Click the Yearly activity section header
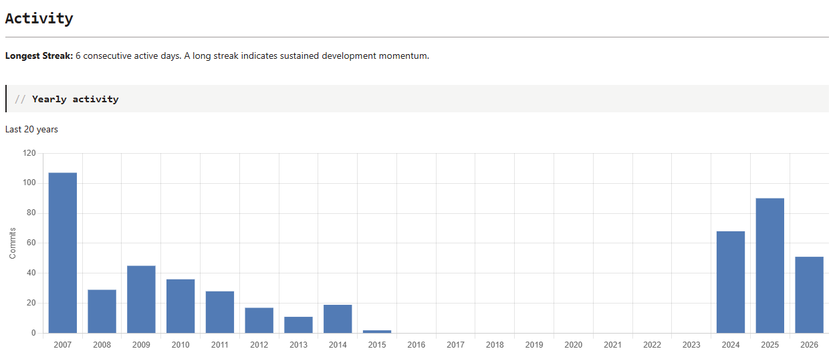 click(x=417, y=99)
